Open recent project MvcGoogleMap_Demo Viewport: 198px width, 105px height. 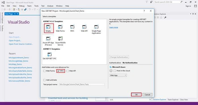point(18,61)
